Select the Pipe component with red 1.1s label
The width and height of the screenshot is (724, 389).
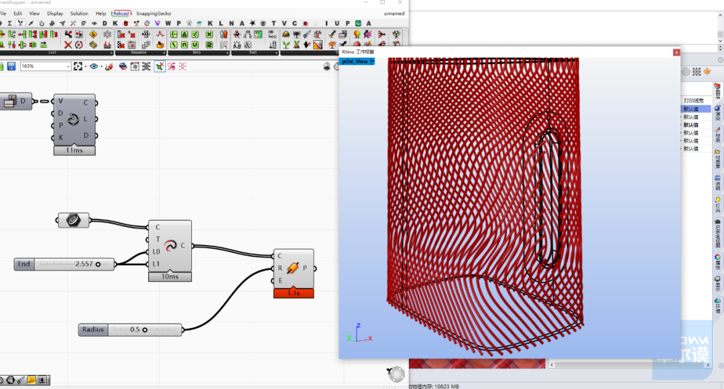click(294, 273)
